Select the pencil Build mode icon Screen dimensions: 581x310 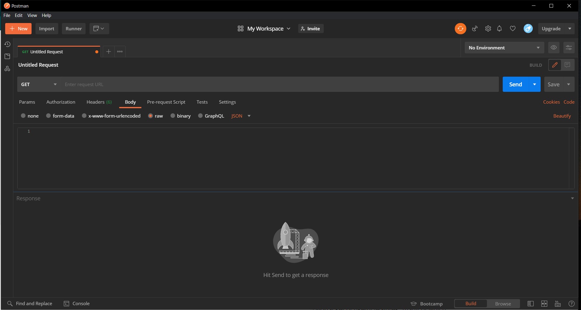tap(555, 65)
